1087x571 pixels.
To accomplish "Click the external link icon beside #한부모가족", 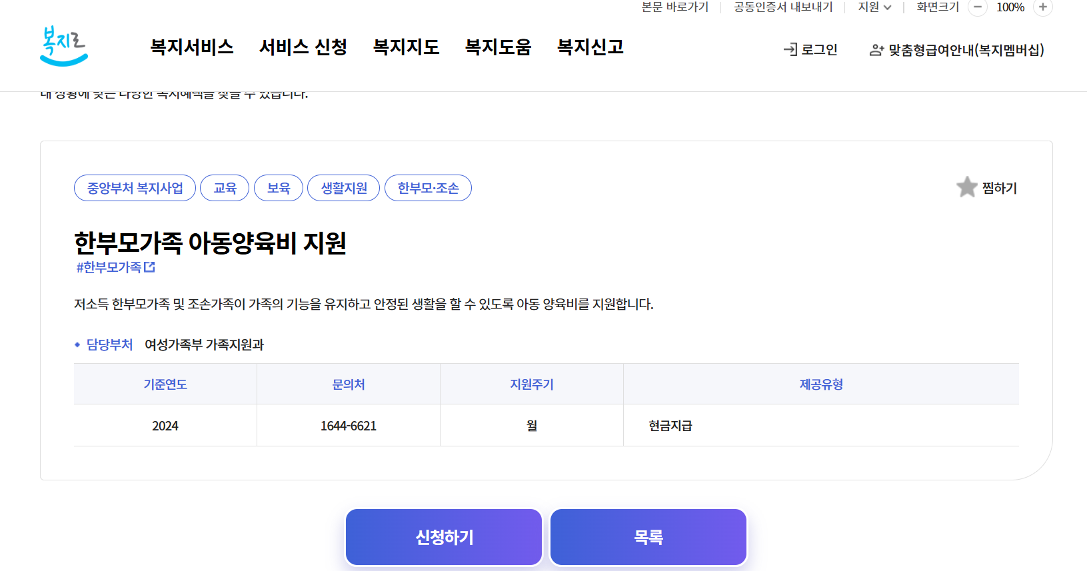I will (x=150, y=267).
